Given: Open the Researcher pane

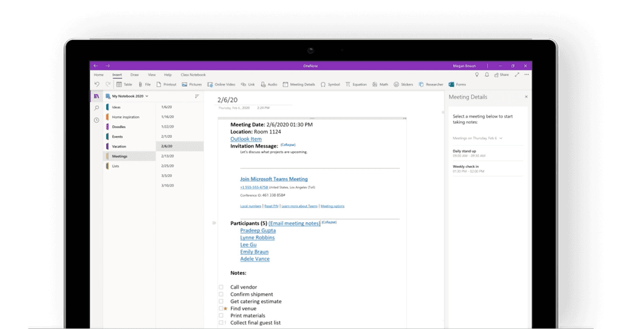Looking at the screenshot, I should click(431, 84).
